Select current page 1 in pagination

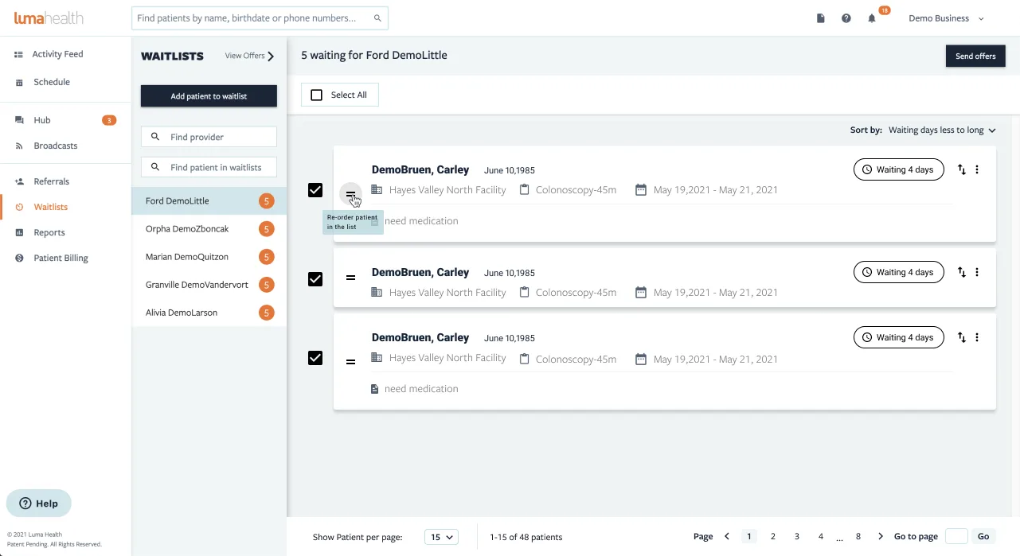[748, 536]
